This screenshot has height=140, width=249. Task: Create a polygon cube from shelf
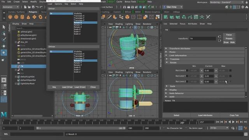point(16,17)
